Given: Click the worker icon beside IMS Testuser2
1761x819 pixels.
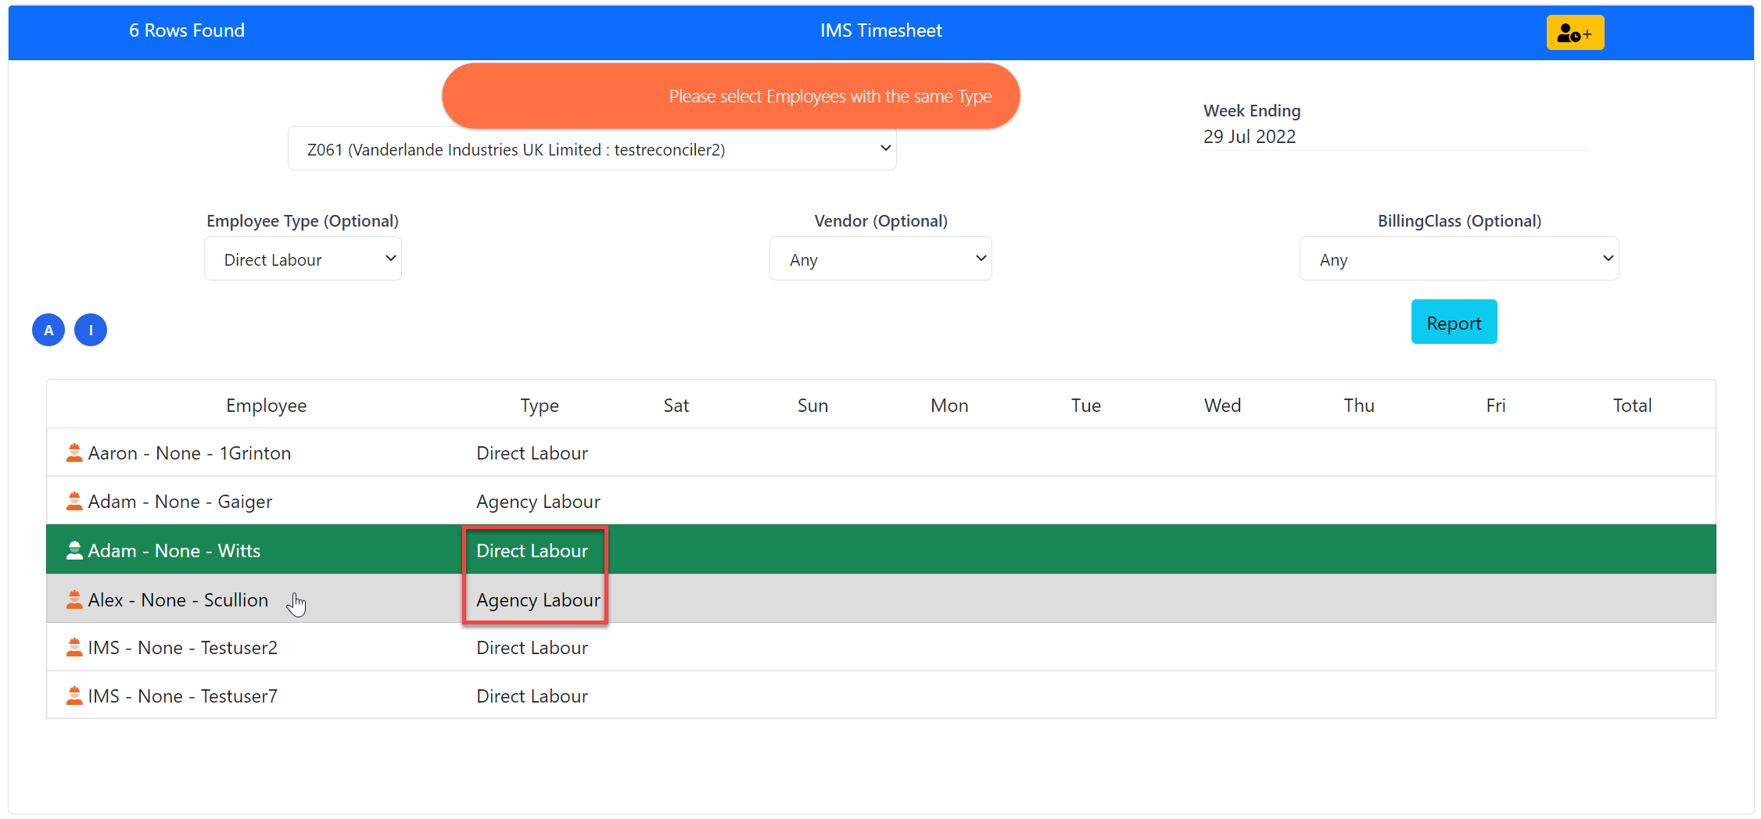Looking at the screenshot, I should 74,647.
